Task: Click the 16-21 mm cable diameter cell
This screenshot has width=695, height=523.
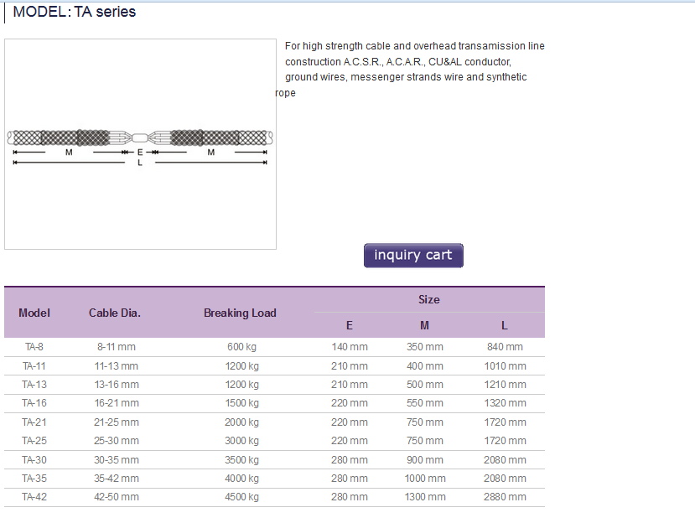Action: tap(117, 403)
